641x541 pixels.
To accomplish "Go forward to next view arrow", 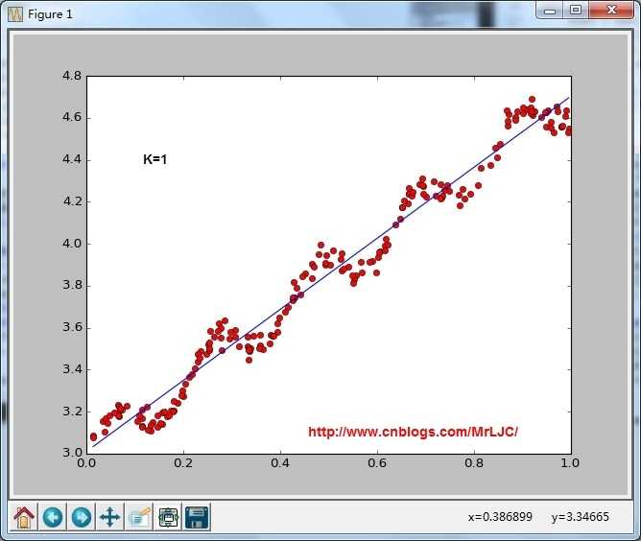I will pyautogui.click(x=82, y=517).
